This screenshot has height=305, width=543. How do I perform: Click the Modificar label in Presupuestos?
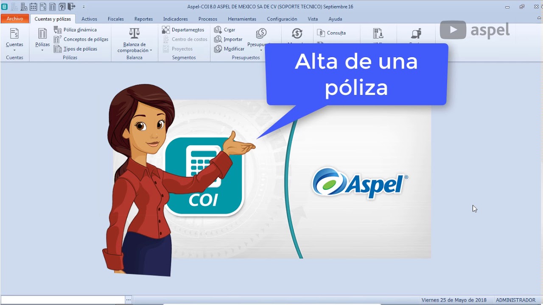pos(234,49)
